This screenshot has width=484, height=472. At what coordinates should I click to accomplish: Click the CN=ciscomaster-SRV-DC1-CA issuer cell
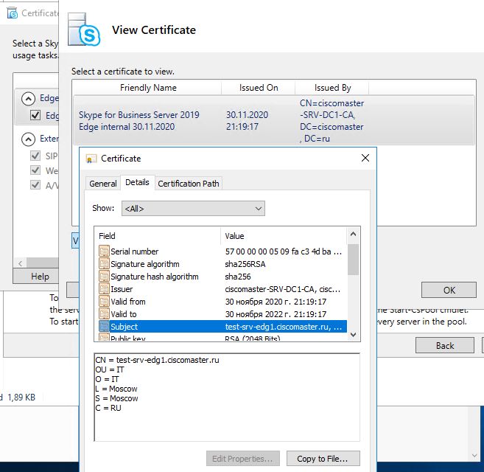click(x=332, y=120)
